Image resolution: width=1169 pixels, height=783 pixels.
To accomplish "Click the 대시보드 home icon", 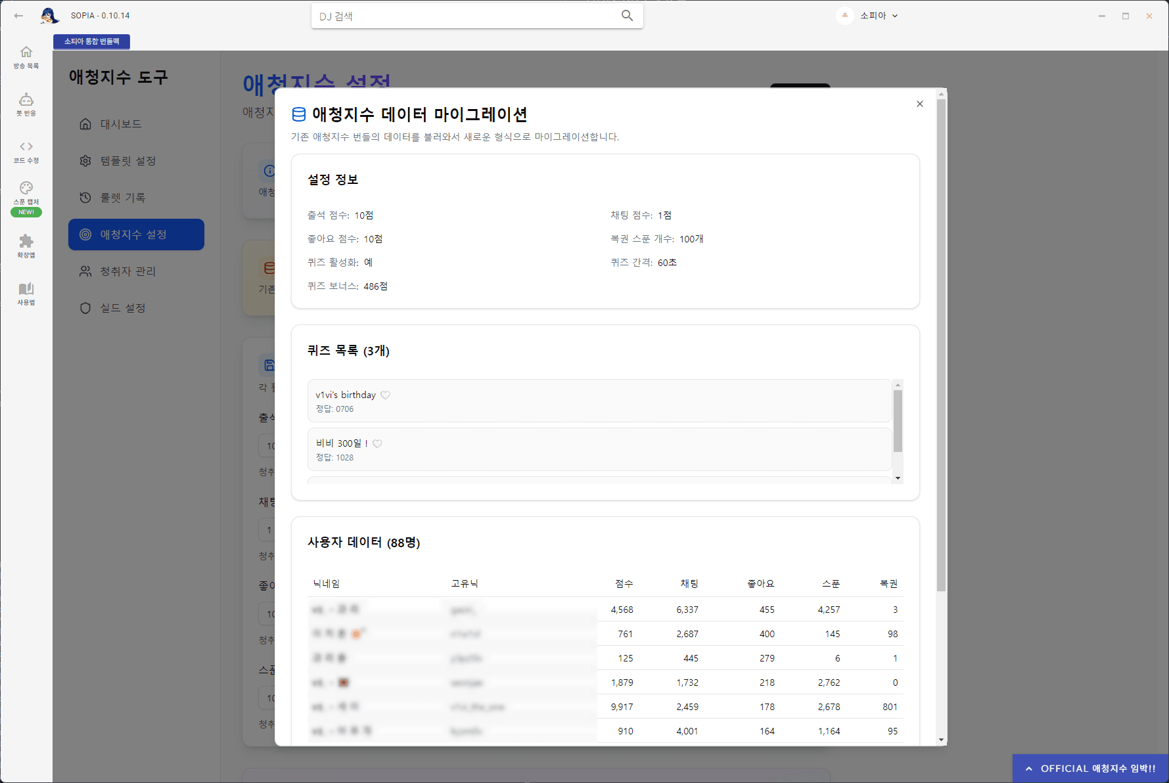I will pyautogui.click(x=85, y=123).
